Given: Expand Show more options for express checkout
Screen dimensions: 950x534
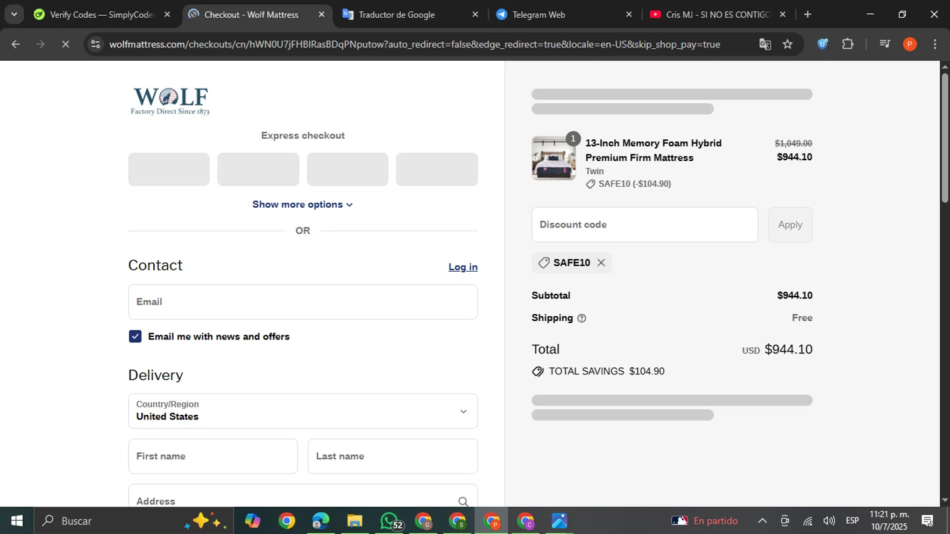Looking at the screenshot, I should tap(303, 204).
